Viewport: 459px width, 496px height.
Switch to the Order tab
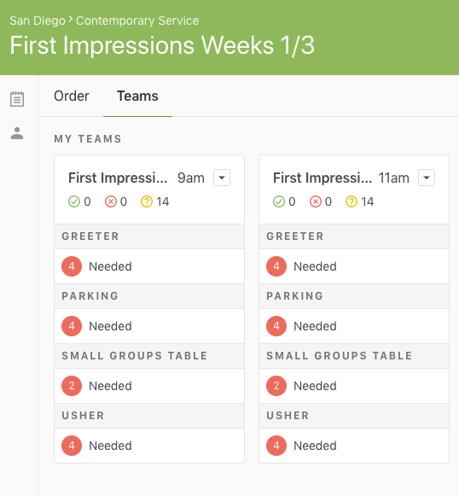pyautogui.click(x=72, y=96)
